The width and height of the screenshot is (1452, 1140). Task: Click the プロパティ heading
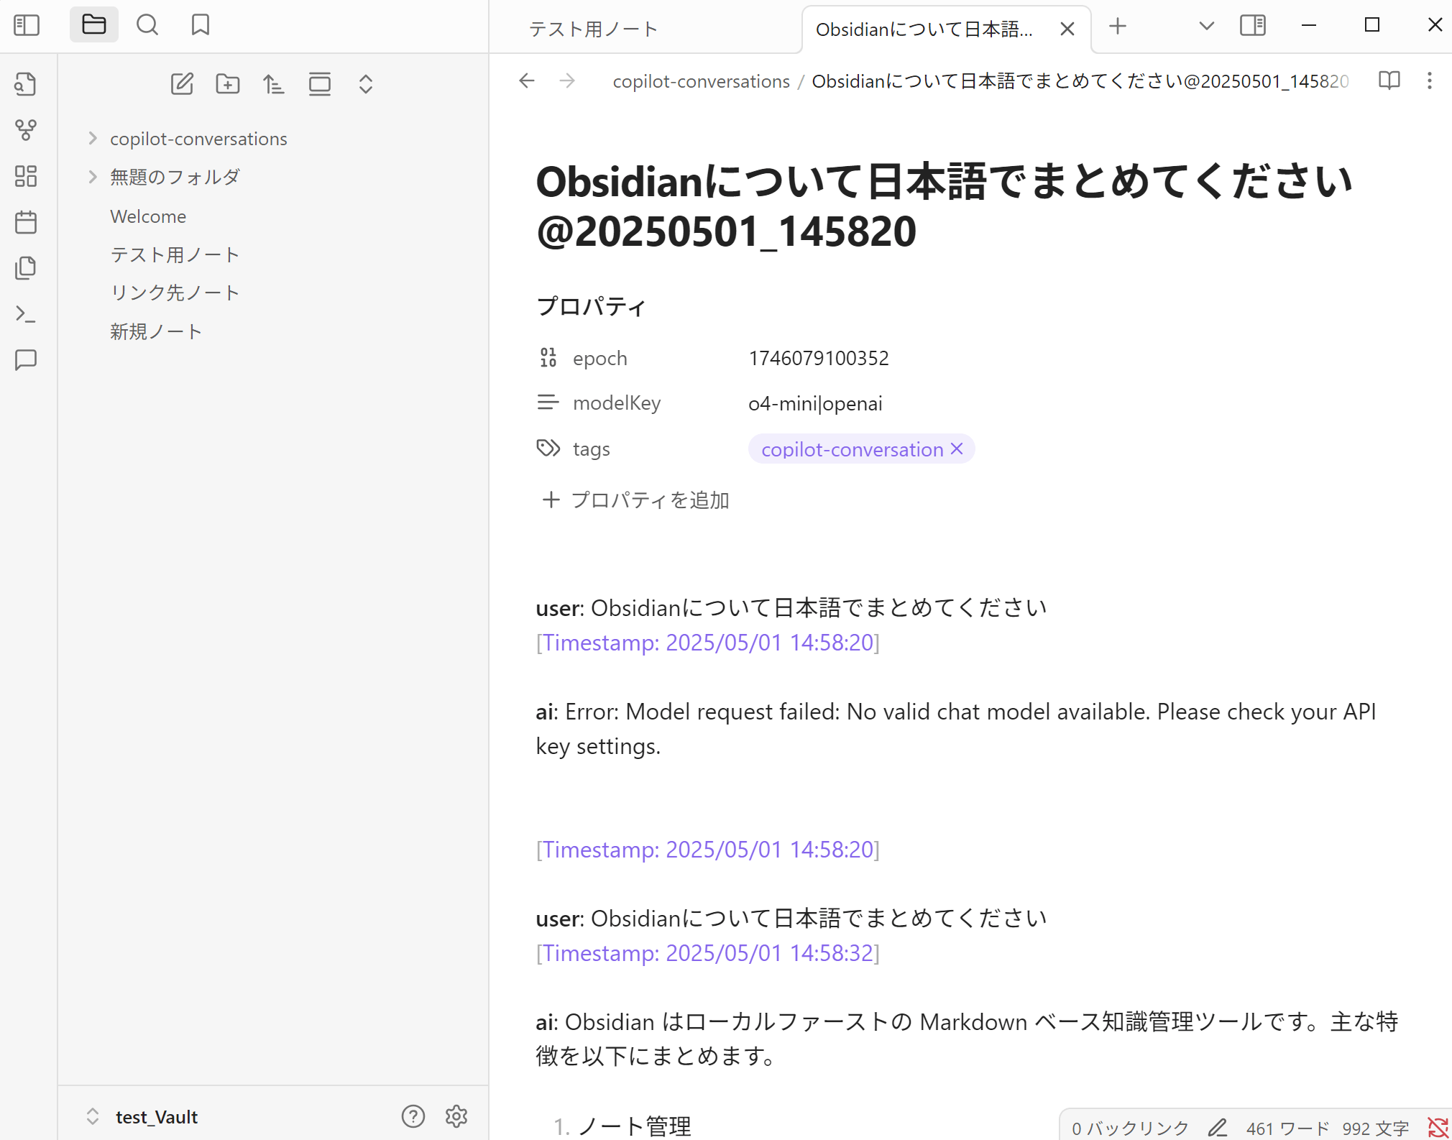(591, 306)
